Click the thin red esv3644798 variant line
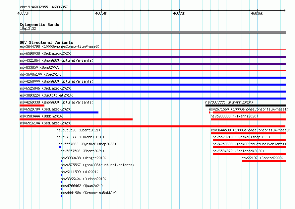 pos(152,50)
